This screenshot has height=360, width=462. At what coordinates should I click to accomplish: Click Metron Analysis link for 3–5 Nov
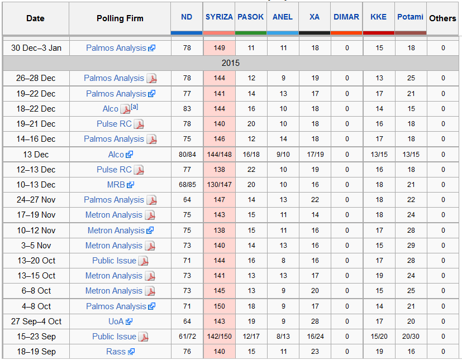(x=114, y=246)
